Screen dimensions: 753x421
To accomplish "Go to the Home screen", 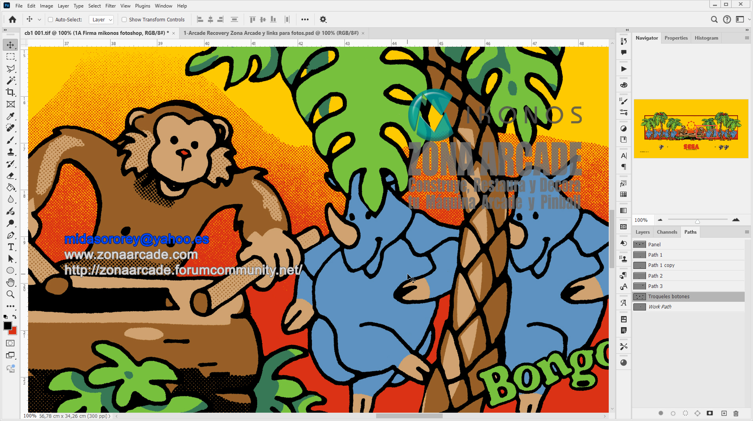I will 12,19.
